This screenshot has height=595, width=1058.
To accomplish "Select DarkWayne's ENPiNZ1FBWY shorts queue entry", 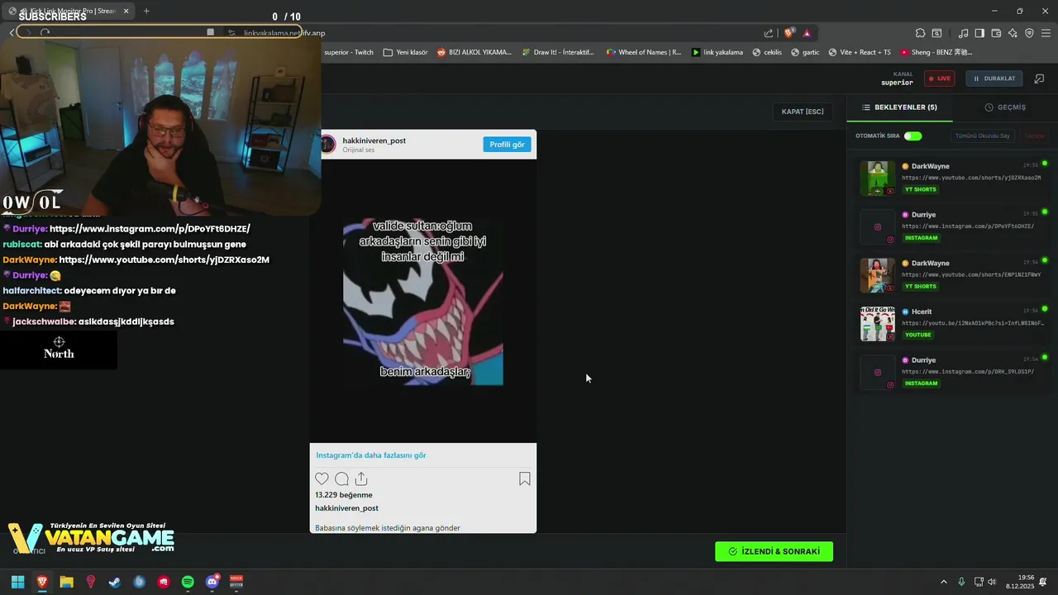I will (x=952, y=275).
